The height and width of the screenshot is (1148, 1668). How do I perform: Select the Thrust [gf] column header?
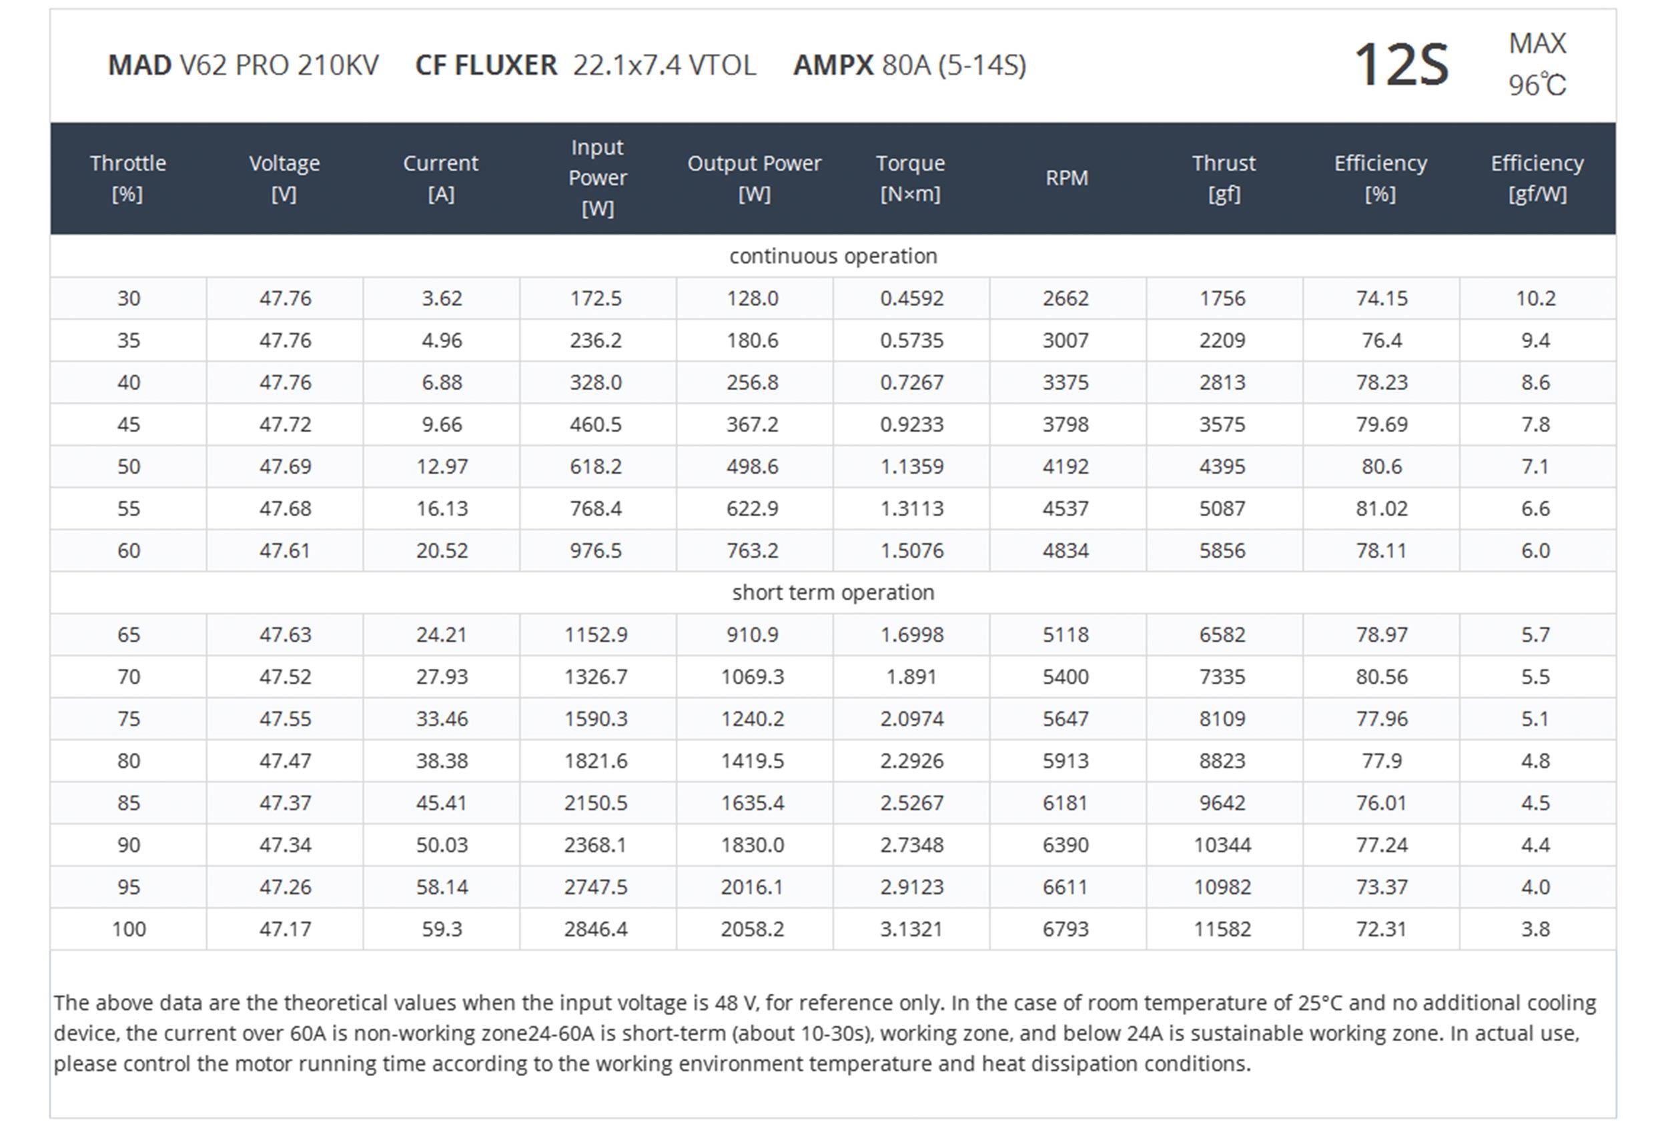pyautogui.click(x=1224, y=178)
